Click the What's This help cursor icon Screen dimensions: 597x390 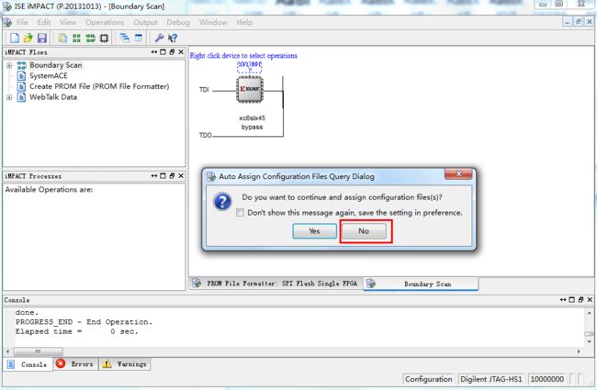coord(173,38)
